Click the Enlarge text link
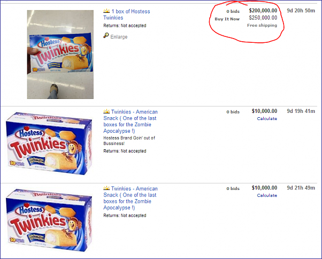Viewport: 322px width, 259px height. 119,37
